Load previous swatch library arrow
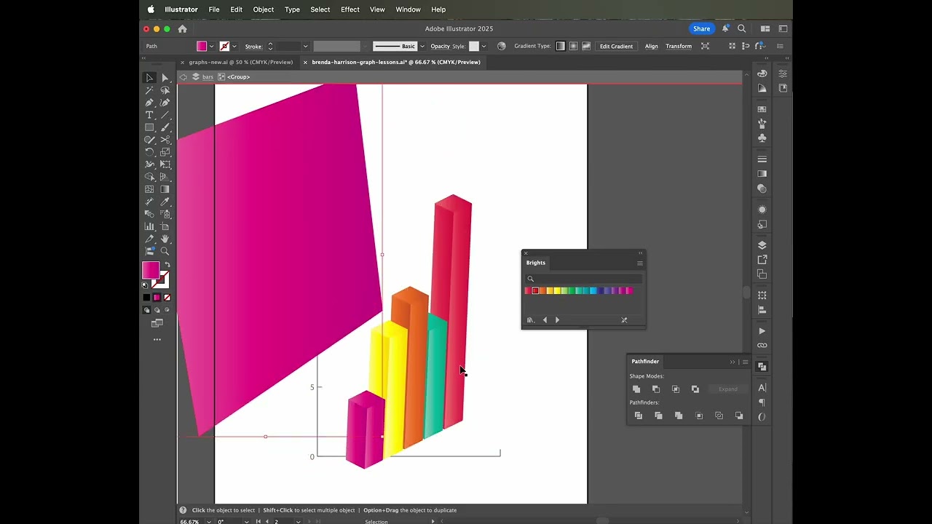The image size is (932, 524). (x=545, y=320)
